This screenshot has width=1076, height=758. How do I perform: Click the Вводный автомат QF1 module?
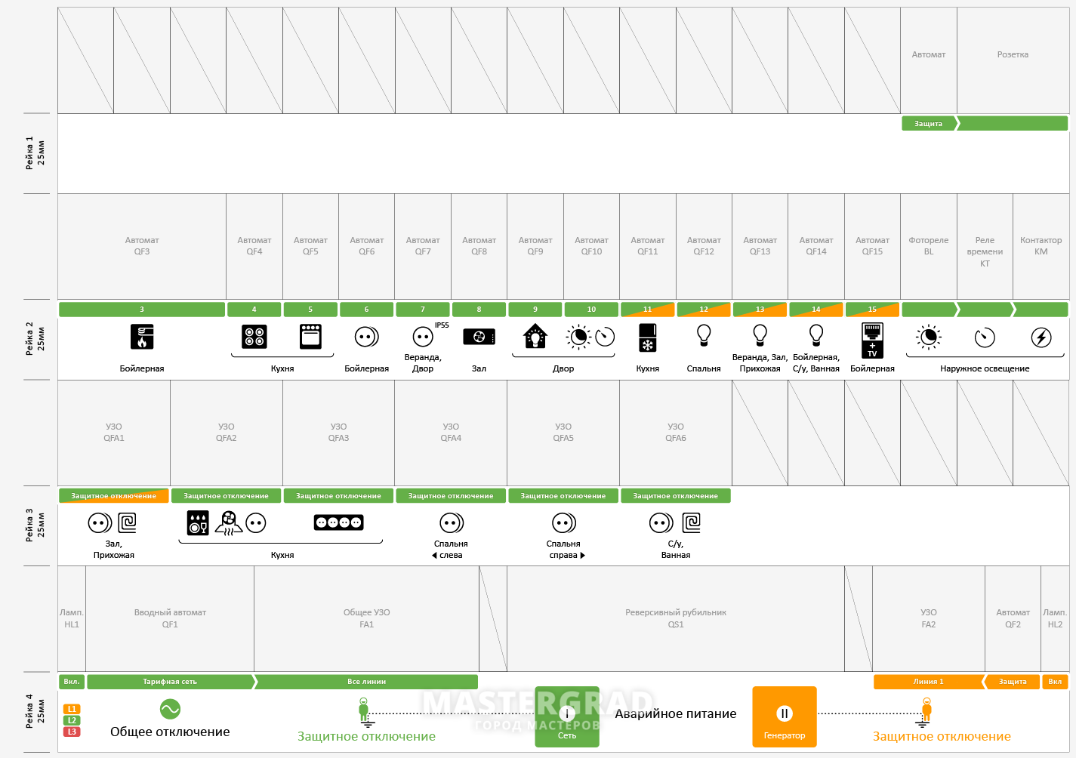170,618
